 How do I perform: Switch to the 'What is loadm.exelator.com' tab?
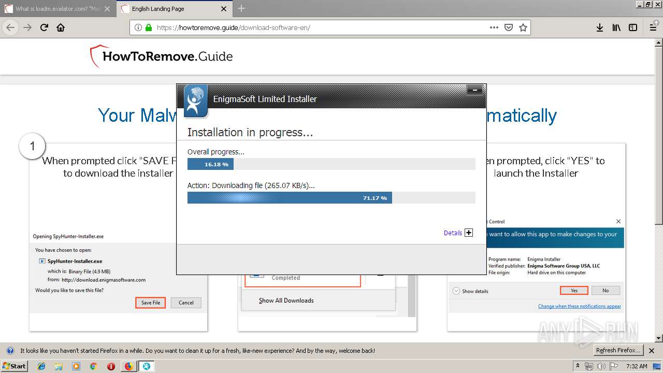[x=58, y=9]
